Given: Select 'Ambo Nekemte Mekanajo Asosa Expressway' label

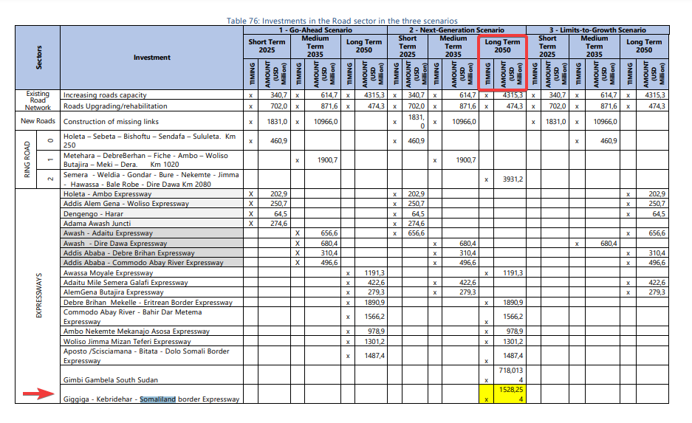Looking at the screenshot, I should point(137,331).
